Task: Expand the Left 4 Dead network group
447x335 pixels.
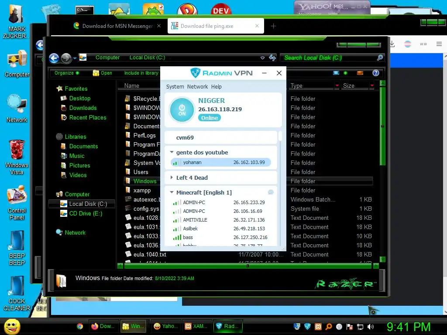Action: [x=172, y=178]
